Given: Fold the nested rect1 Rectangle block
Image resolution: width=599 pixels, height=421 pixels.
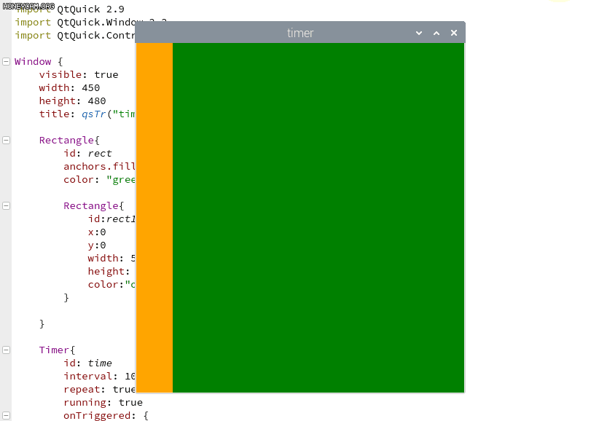Looking at the screenshot, I should tap(6, 206).
